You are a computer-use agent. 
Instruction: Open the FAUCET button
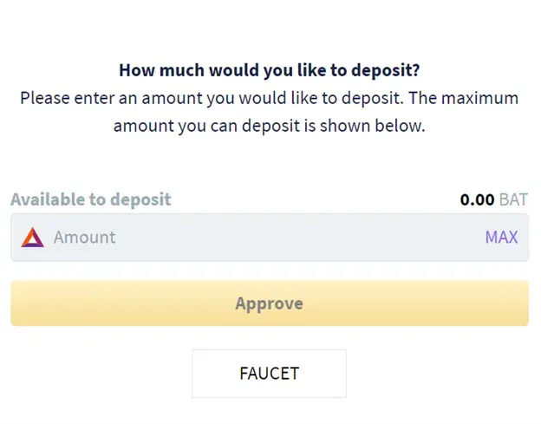[x=269, y=374]
